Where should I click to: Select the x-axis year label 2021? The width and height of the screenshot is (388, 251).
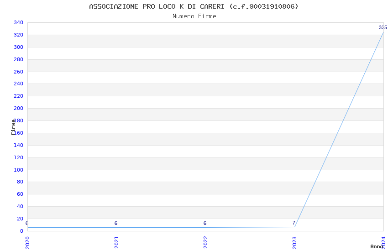[x=116, y=243]
